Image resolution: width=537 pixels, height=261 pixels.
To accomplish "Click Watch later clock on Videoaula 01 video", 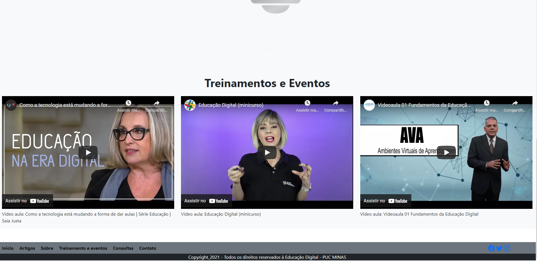I will 487,103.
